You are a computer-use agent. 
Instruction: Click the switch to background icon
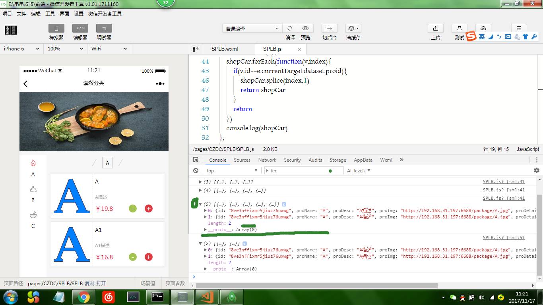pyautogui.click(x=329, y=28)
